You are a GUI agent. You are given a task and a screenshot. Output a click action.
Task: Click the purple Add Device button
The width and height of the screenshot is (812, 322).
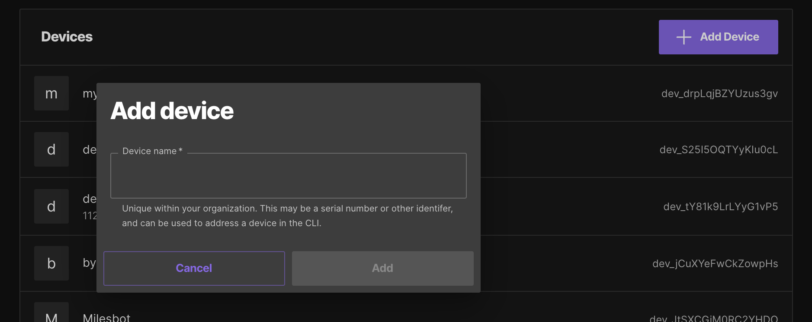(x=718, y=37)
